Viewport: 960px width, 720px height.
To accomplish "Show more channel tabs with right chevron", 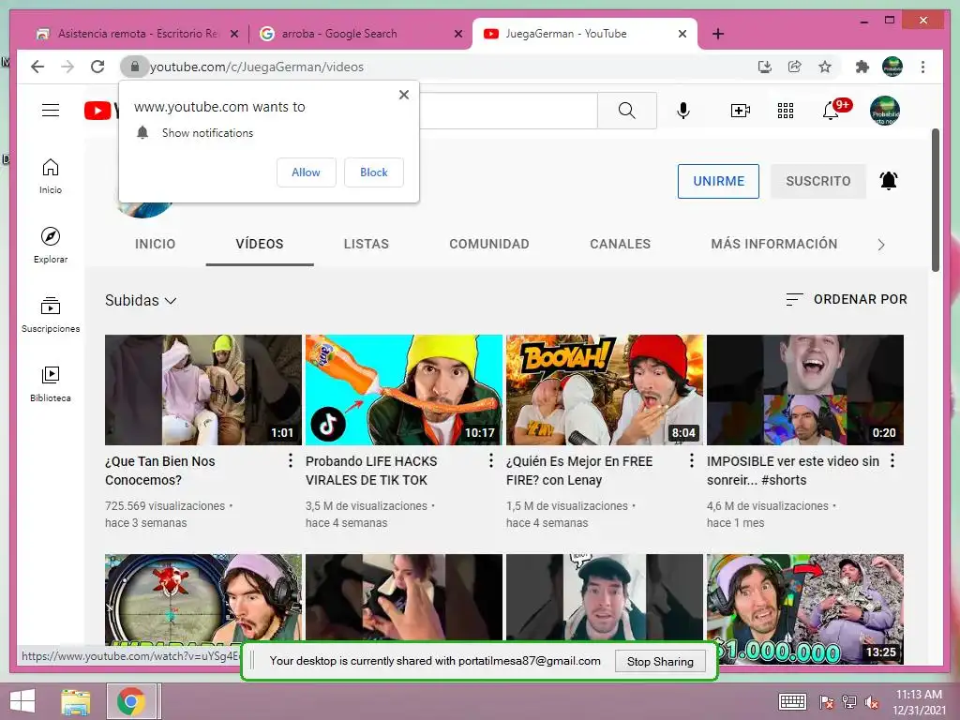I will click(881, 245).
